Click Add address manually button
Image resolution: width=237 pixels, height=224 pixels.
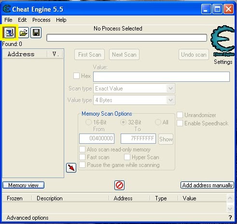207,185
